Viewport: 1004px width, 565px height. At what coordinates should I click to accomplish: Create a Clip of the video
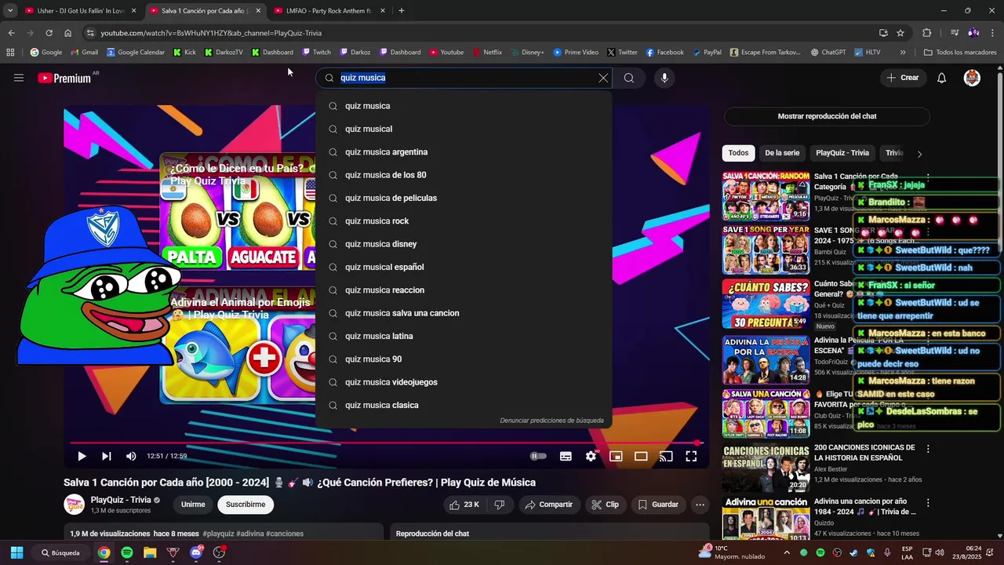[x=605, y=505]
